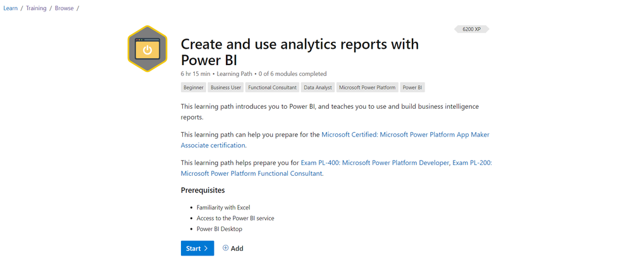Click the plus icon beside Add
The height and width of the screenshot is (272, 632).
coord(225,248)
